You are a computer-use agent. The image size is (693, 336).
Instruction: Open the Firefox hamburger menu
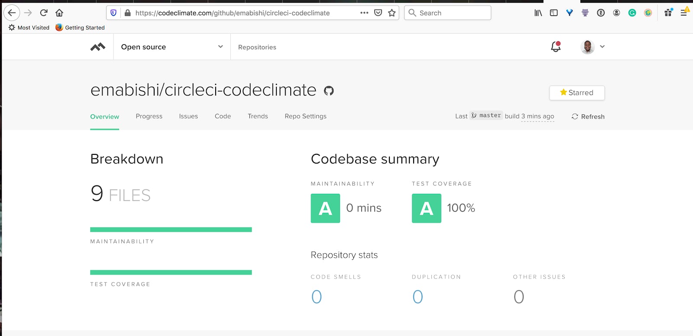coord(683,13)
